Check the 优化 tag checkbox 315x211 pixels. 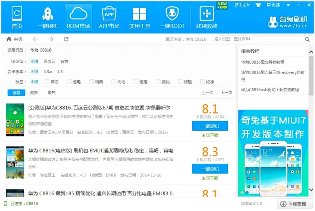114,81
